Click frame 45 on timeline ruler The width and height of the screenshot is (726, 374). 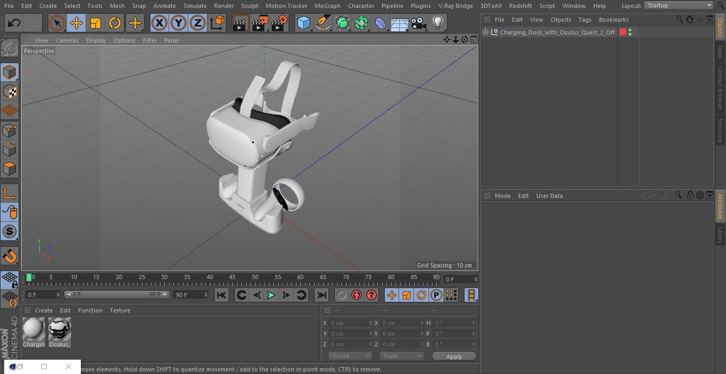(x=232, y=277)
